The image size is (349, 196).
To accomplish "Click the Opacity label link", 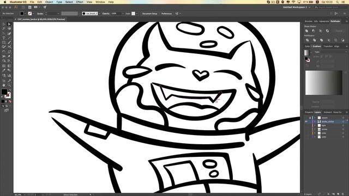I will pos(106,14).
